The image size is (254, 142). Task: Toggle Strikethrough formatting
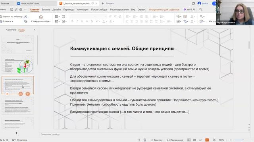pos(92,21)
